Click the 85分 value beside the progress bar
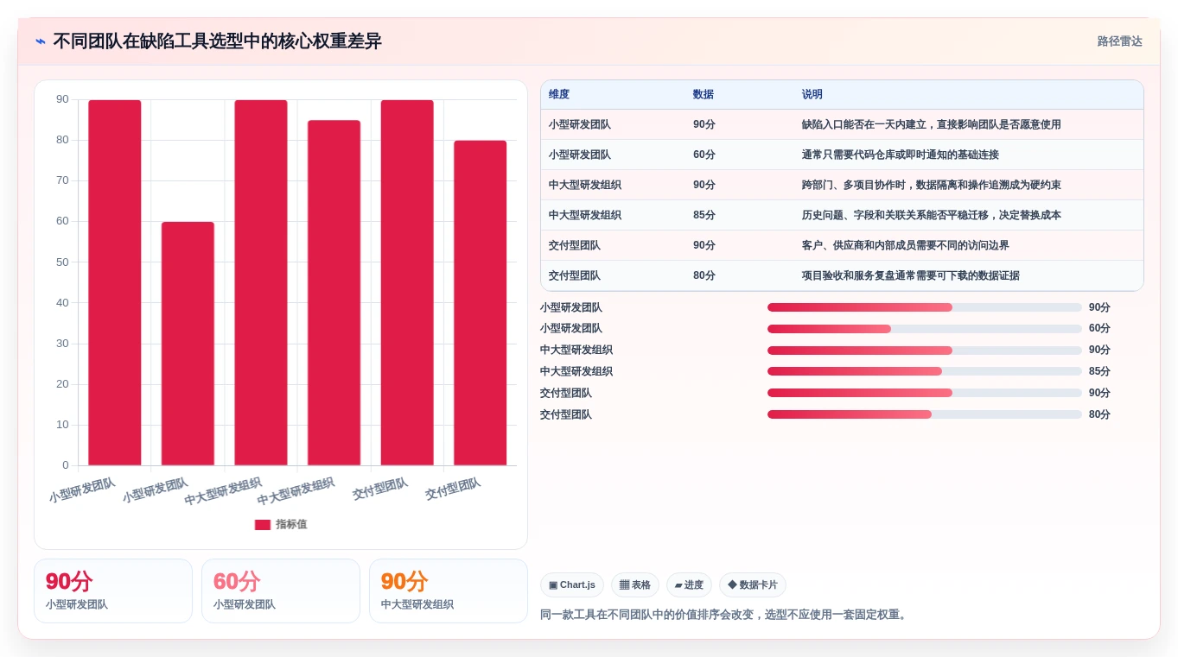Image resolution: width=1178 pixels, height=657 pixels. [1099, 372]
